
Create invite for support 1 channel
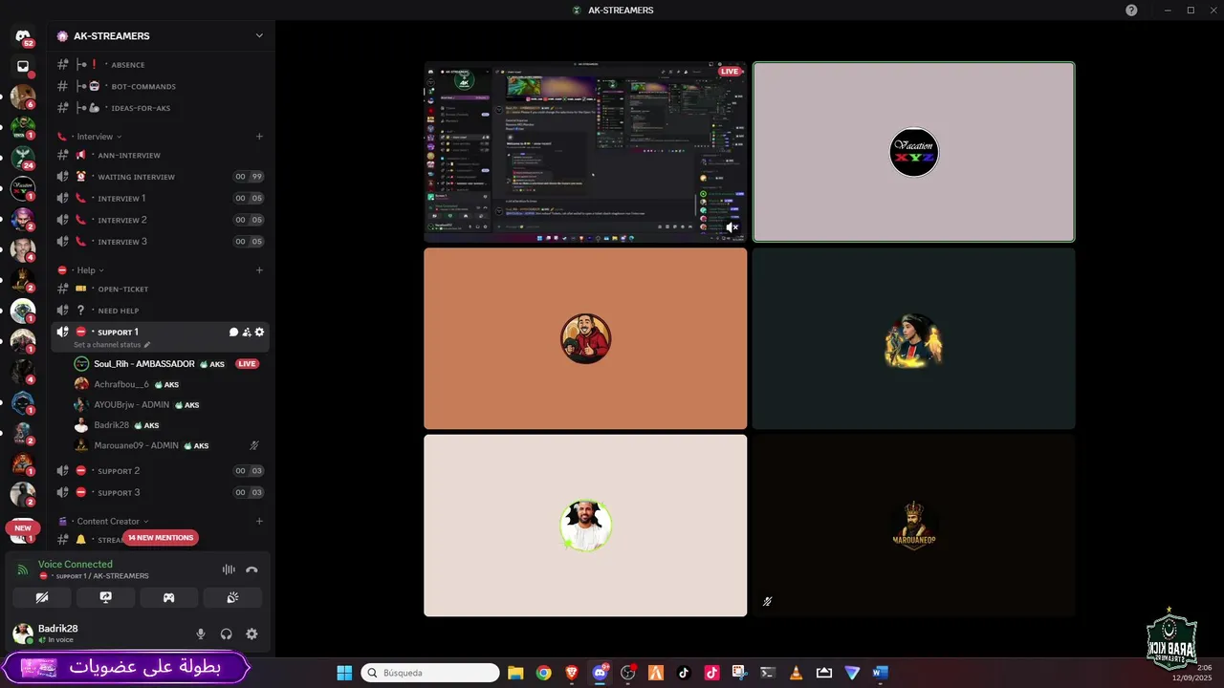coord(247,332)
